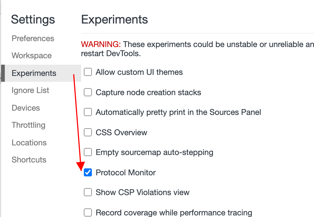Enable the Allow custom UI themes checkbox

pyautogui.click(x=88, y=72)
